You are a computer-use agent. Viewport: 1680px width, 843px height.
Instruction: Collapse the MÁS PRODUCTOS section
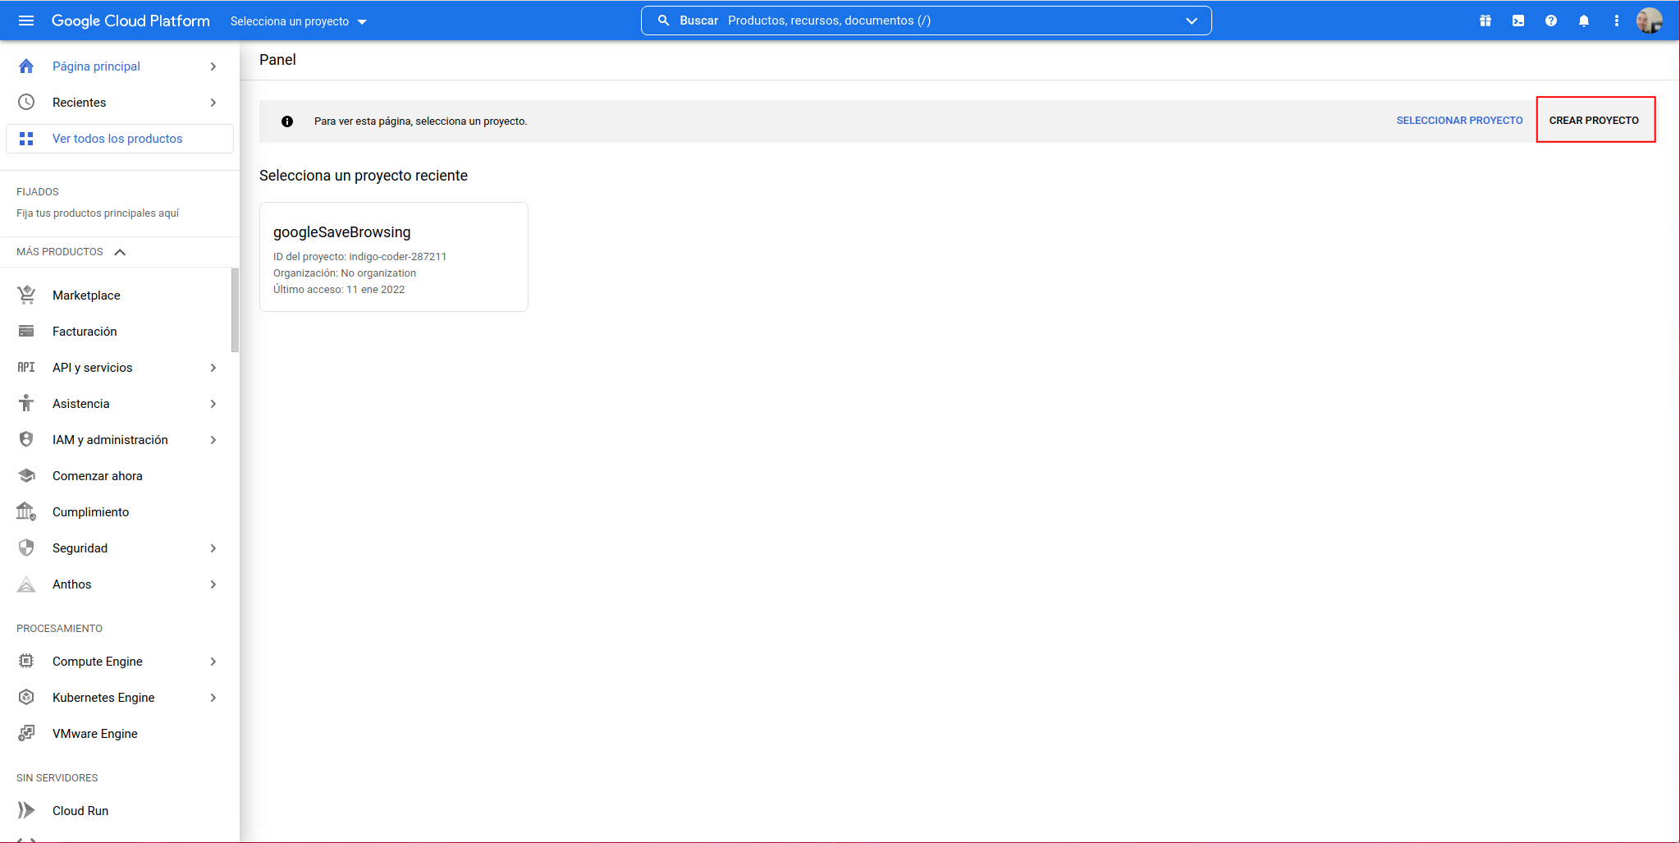click(120, 252)
